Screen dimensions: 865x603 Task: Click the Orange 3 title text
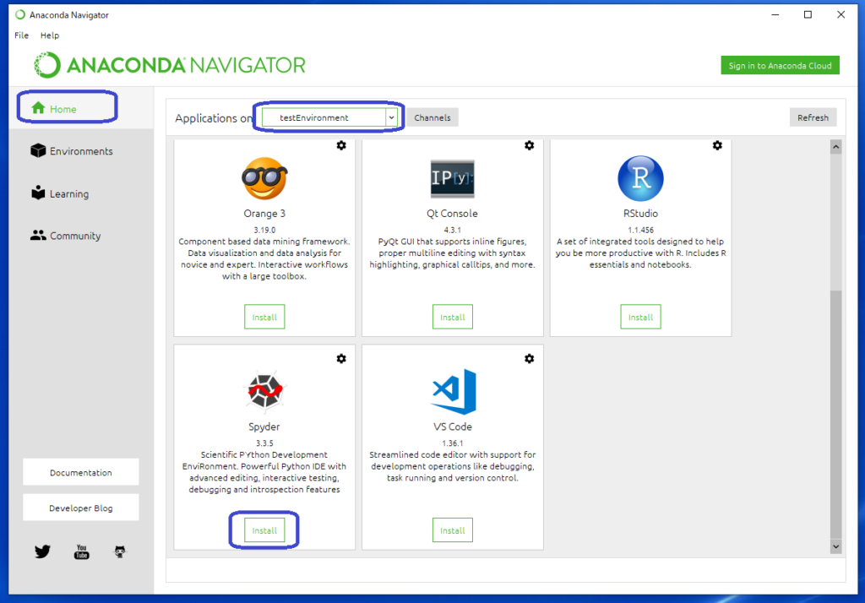coord(264,214)
